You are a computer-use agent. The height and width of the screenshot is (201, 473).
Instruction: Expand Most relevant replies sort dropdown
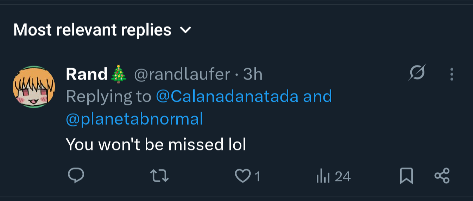pyautogui.click(x=92, y=30)
